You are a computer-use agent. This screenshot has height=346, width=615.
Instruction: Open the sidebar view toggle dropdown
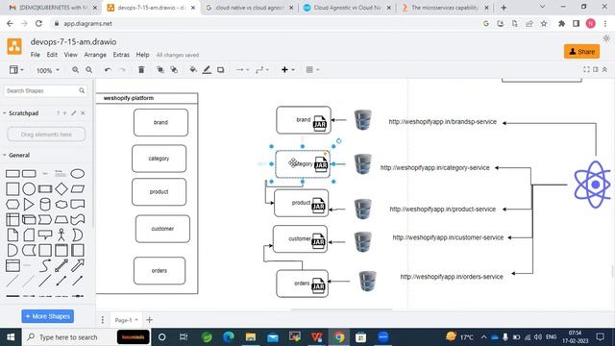coord(16,70)
